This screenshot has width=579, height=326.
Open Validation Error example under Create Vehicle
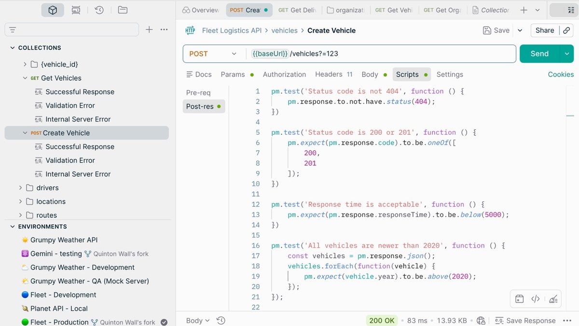(x=70, y=160)
